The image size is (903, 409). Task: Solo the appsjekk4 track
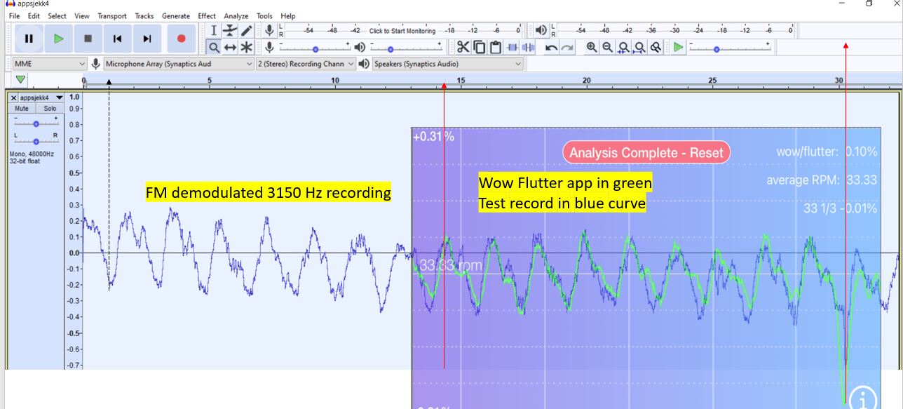pyautogui.click(x=50, y=109)
